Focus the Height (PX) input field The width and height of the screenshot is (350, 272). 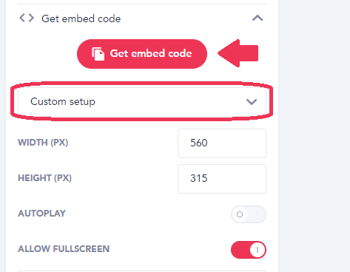[x=222, y=179]
